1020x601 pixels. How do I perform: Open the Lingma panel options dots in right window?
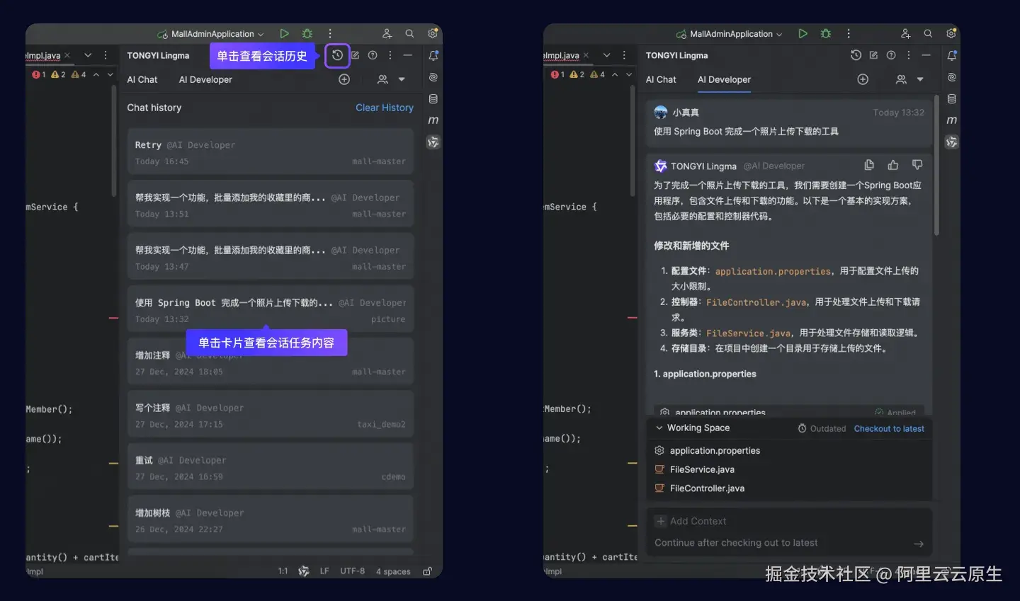[x=909, y=55]
